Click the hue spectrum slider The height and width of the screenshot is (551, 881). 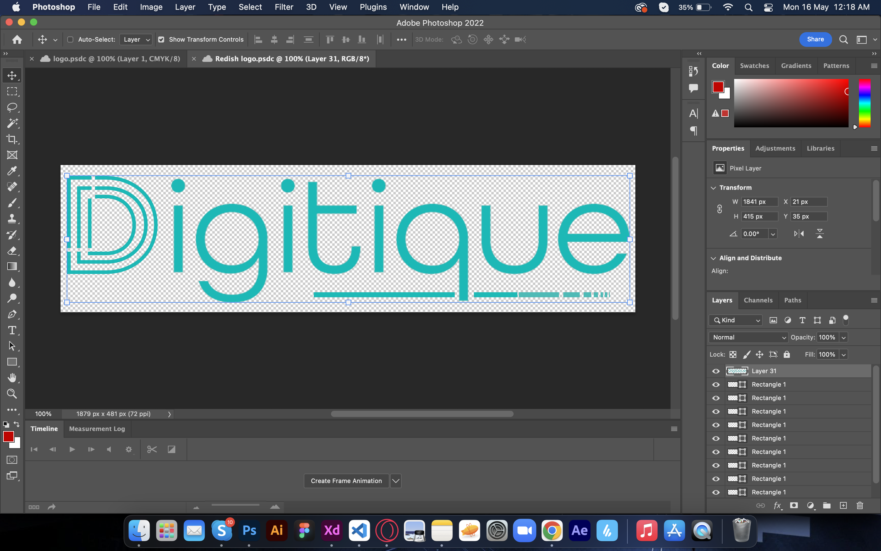[x=864, y=103]
